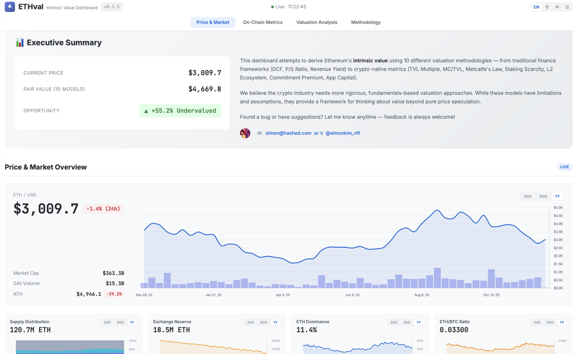This screenshot has height=354, width=577.
Task: Switch to the Valuation Analysis tab
Action: (x=317, y=23)
